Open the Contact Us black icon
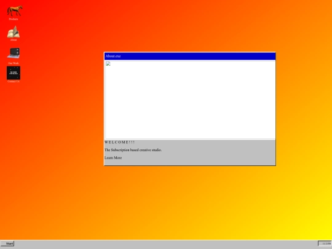This screenshot has height=249, width=332. tap(14, 73)
